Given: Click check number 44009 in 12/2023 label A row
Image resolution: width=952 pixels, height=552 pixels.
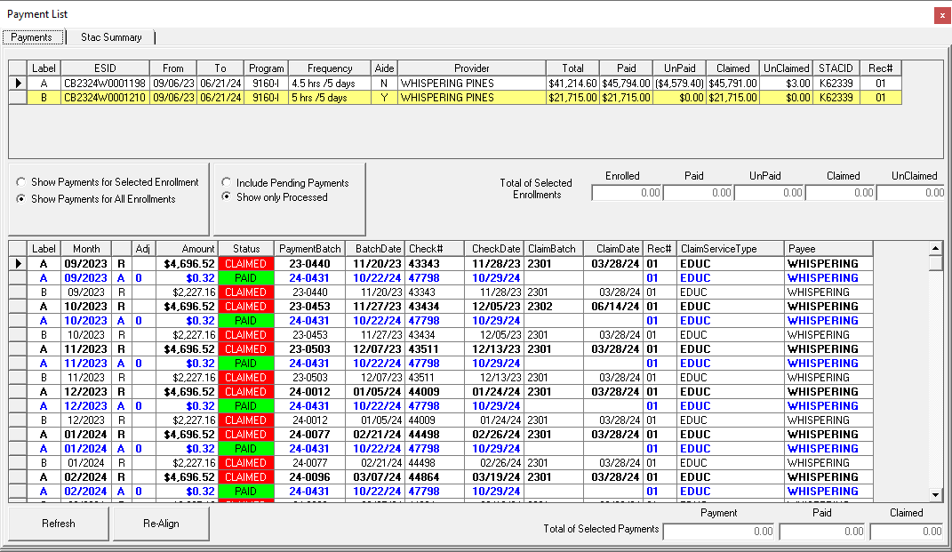Looking at the screenshot, I should pyautogui.click(x=435, y=392).
